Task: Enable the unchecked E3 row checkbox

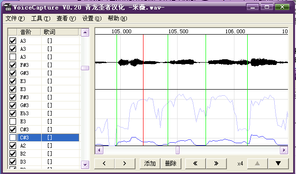Action: tap(13, 121)
